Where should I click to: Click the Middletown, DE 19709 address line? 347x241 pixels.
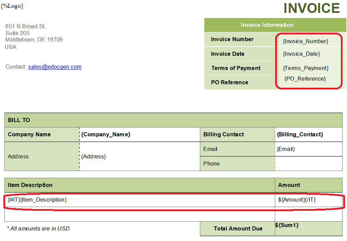34,40
